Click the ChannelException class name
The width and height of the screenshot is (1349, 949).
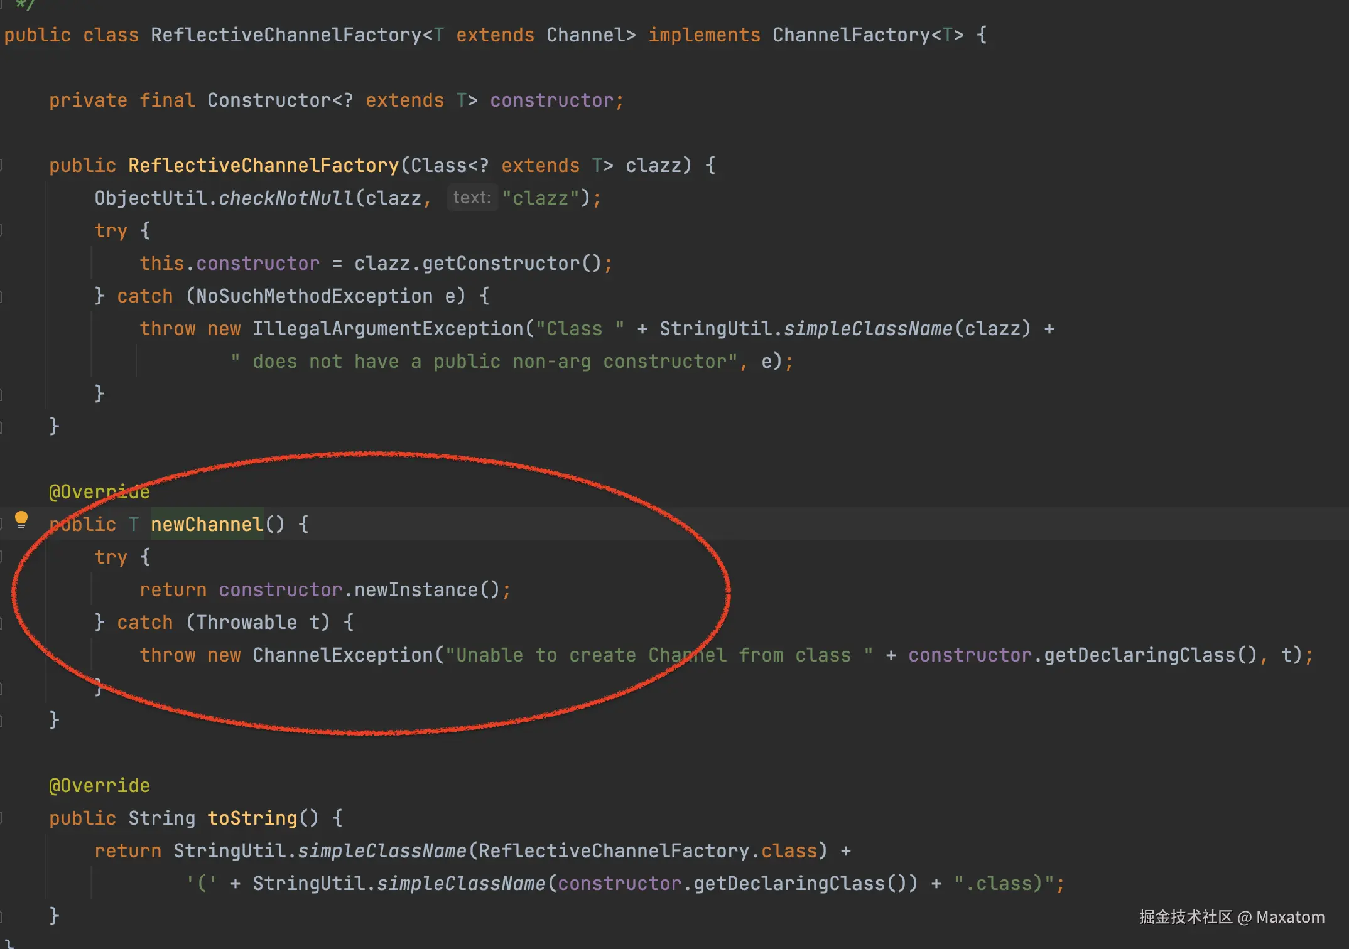click(x=342, y=655)
